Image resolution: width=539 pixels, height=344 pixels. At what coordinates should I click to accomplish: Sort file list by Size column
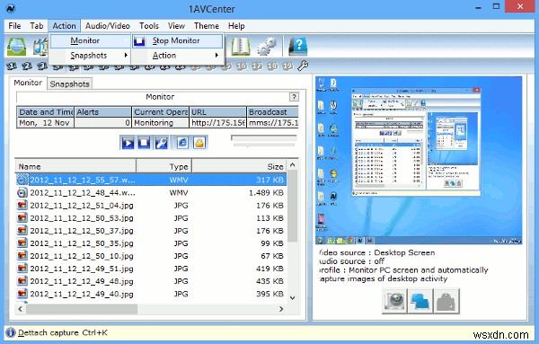pos(239,166)
